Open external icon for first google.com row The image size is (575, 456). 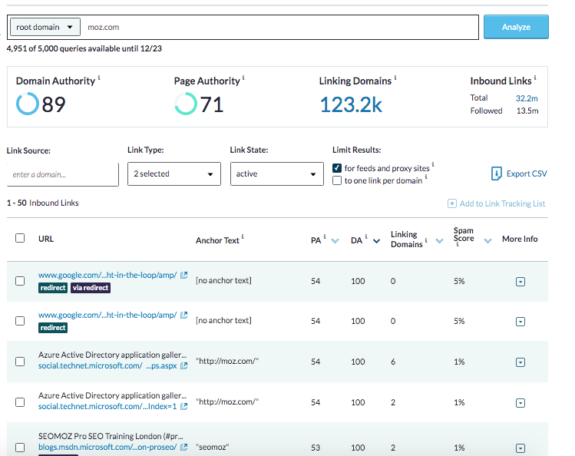pyautogui.click(x=183, y=275)
